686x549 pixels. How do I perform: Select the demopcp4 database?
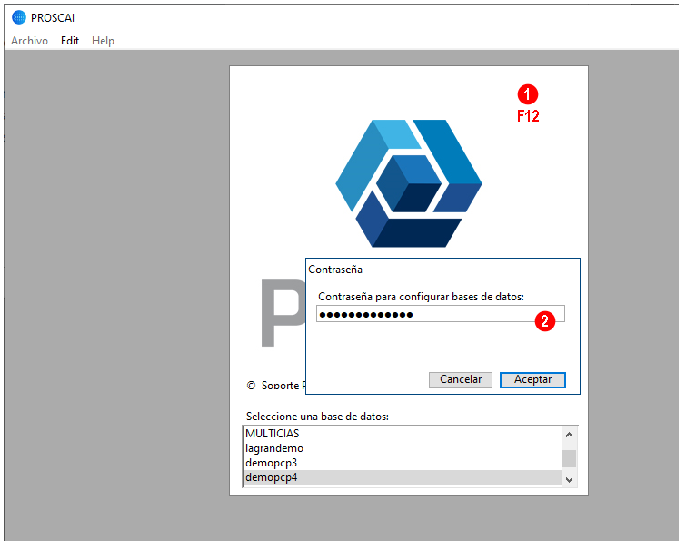click(x=403, y=477)
